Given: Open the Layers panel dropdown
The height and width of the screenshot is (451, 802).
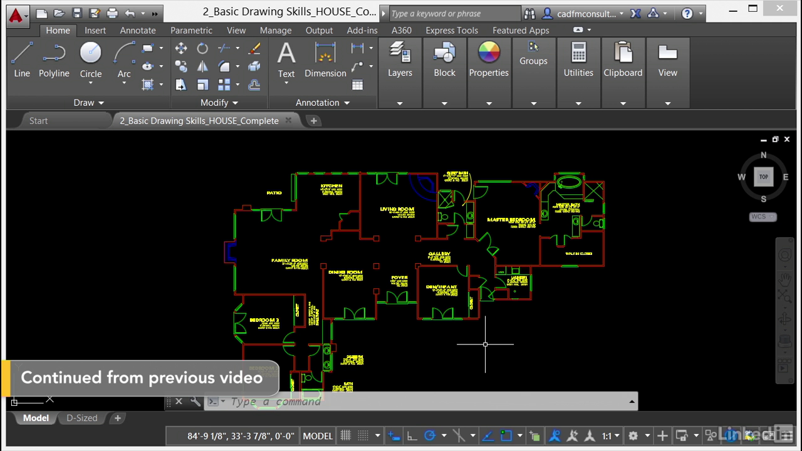Looking at the screenshot, I should 400,103.
